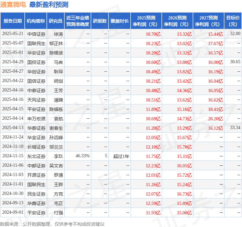Screen dimensions: 242x227
Task: Select the 申万宏源 institution cell
Action: [36, 119]
